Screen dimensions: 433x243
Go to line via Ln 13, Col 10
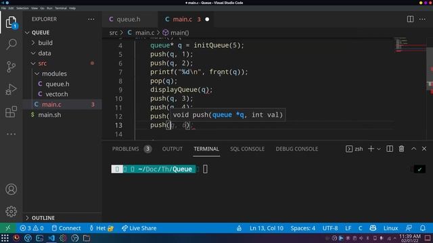click(x=267, y=228)
